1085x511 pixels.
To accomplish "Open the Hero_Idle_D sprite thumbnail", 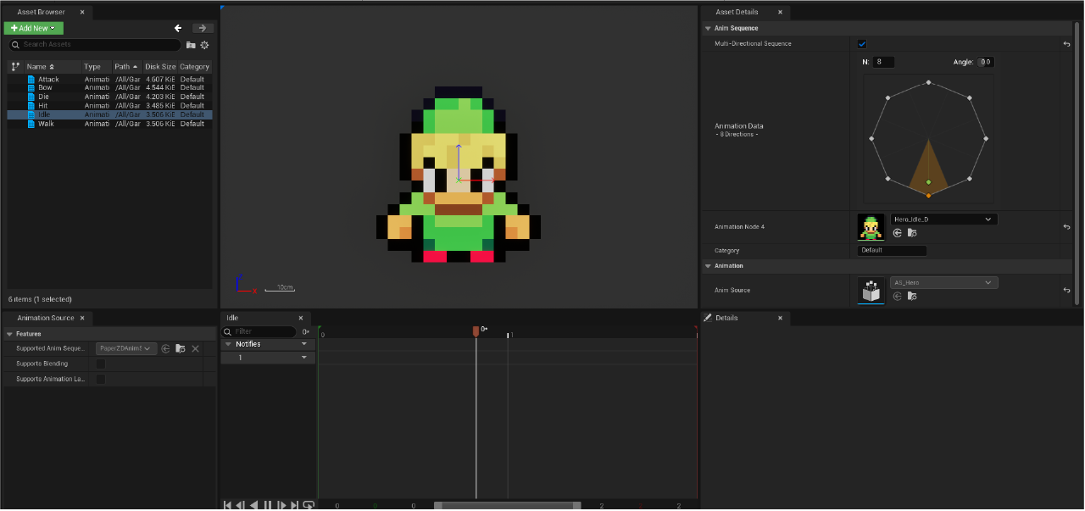I will click(x=871, y=227).
